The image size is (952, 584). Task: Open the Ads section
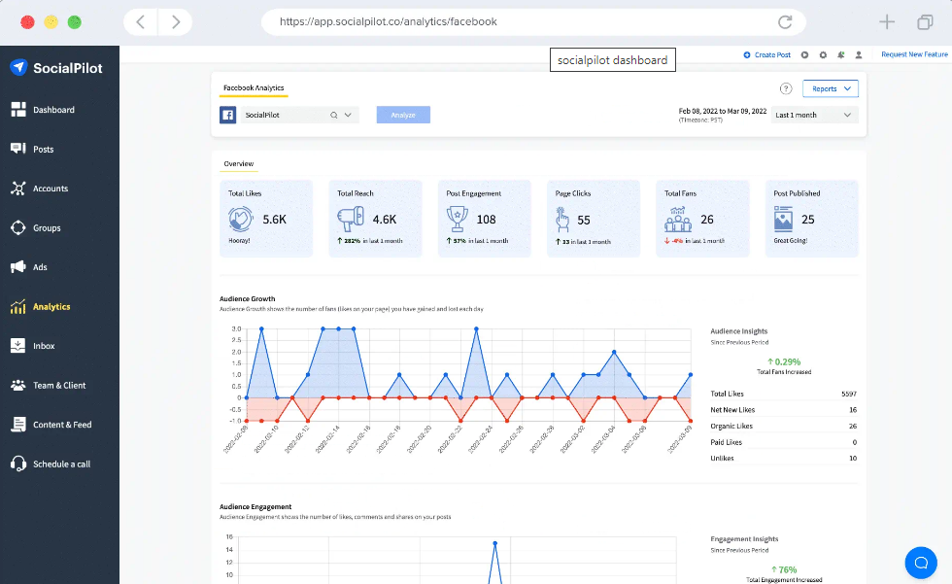click(28, 267)
